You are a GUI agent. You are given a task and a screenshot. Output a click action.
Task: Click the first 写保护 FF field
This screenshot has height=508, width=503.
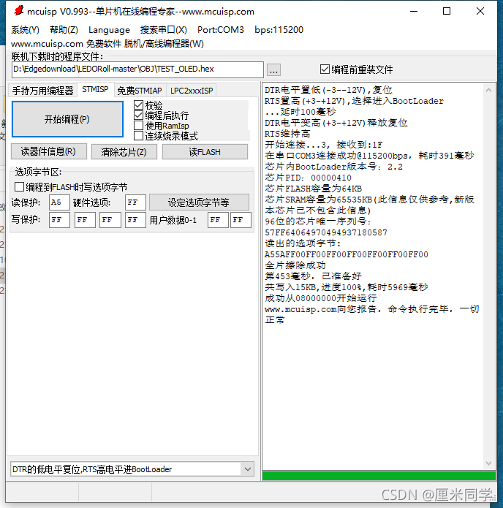[59, 220]
